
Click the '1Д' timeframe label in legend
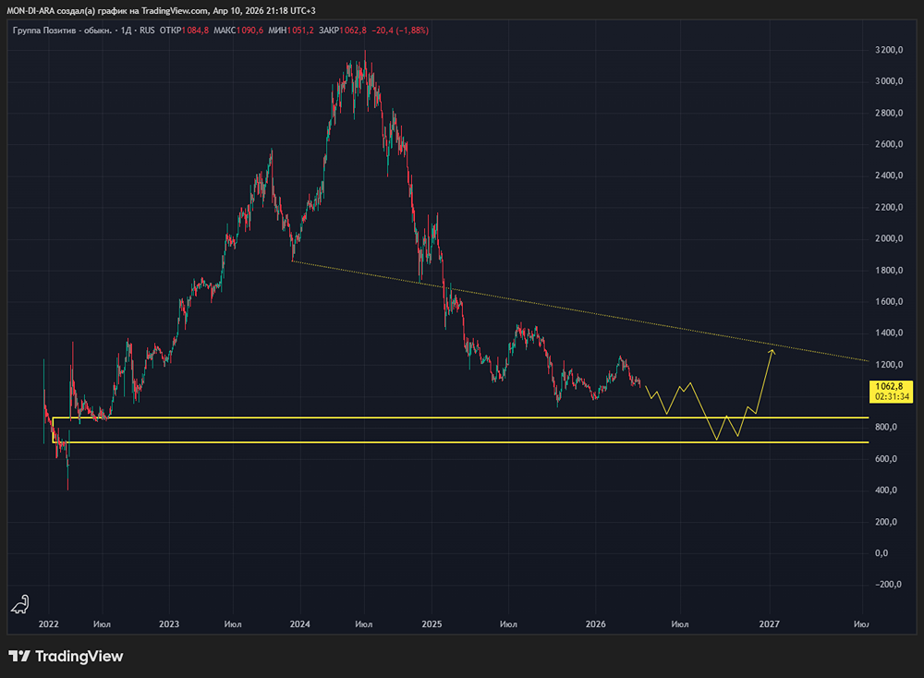coord(126,30)
